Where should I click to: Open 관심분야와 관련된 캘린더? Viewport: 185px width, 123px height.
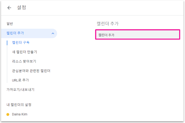click(x=31, y=70)
